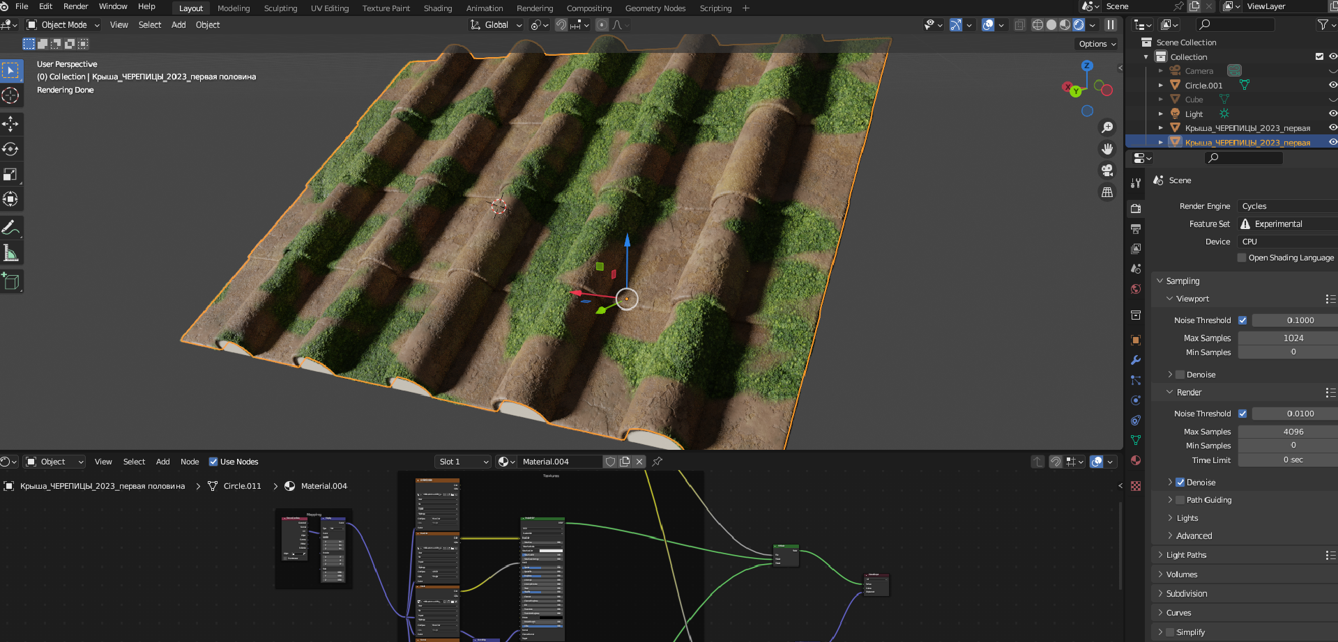Screen dimensions: 1338x642
Task: Open the File menu
Action: (22, 6)
